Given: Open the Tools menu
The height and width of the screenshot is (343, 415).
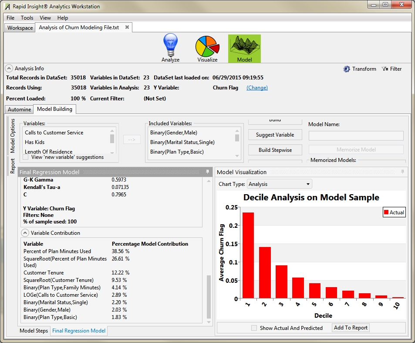Looking at the screenshot, I should pyautogui.click(x=27, y=18).
